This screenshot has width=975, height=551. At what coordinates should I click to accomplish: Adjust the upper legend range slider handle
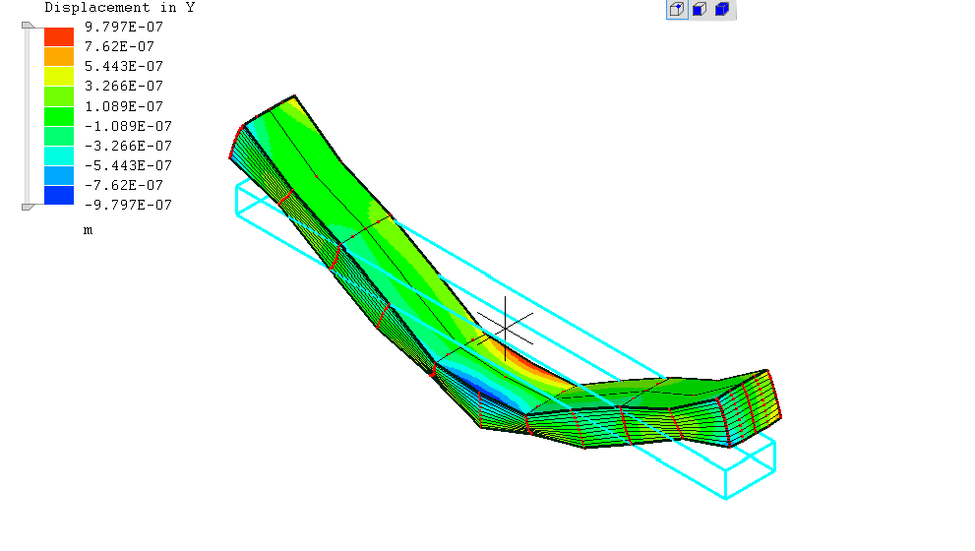[x=28, y=26]
